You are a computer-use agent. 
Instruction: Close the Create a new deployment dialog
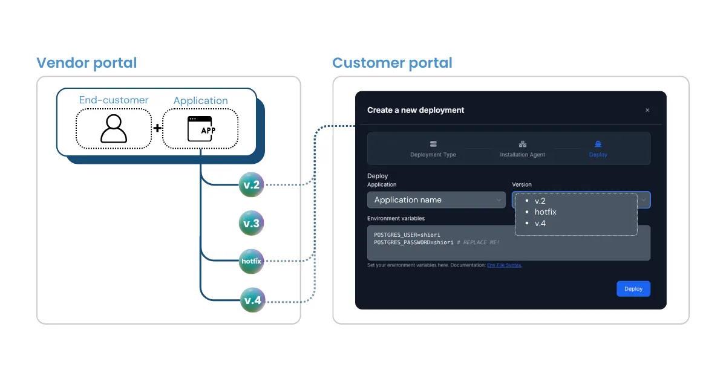pos(647,110)
